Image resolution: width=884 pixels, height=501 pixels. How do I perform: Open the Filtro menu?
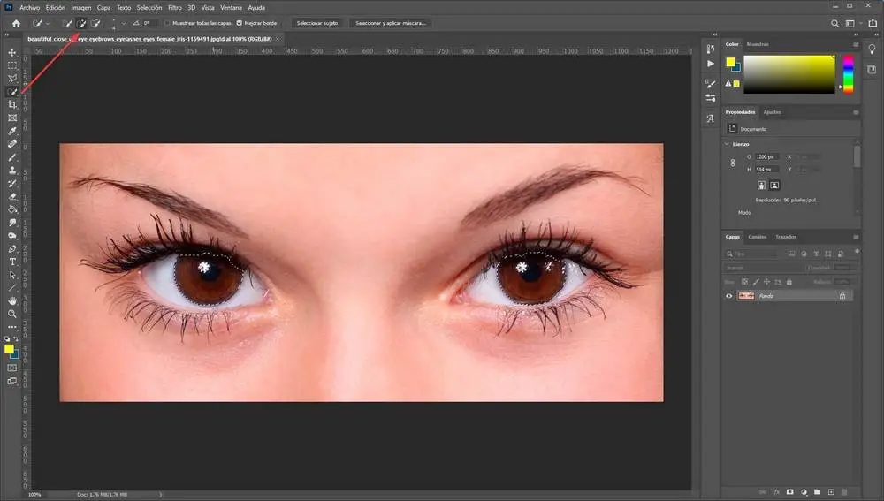pyautogui.click(x=175, y=7)
